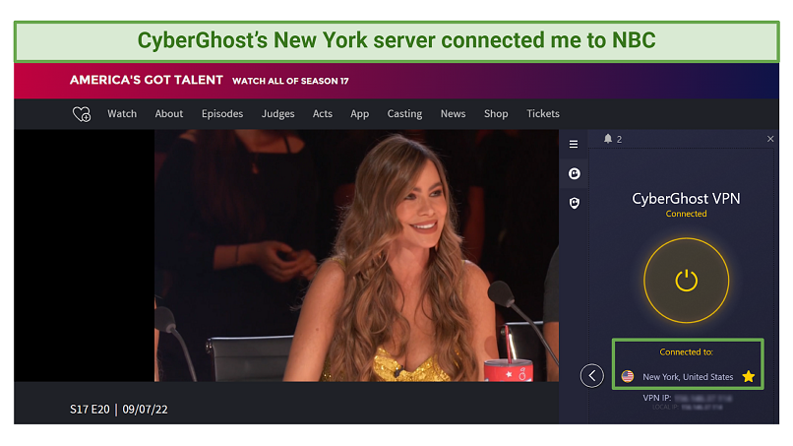Select New York, United States server location

click(688, 377)
